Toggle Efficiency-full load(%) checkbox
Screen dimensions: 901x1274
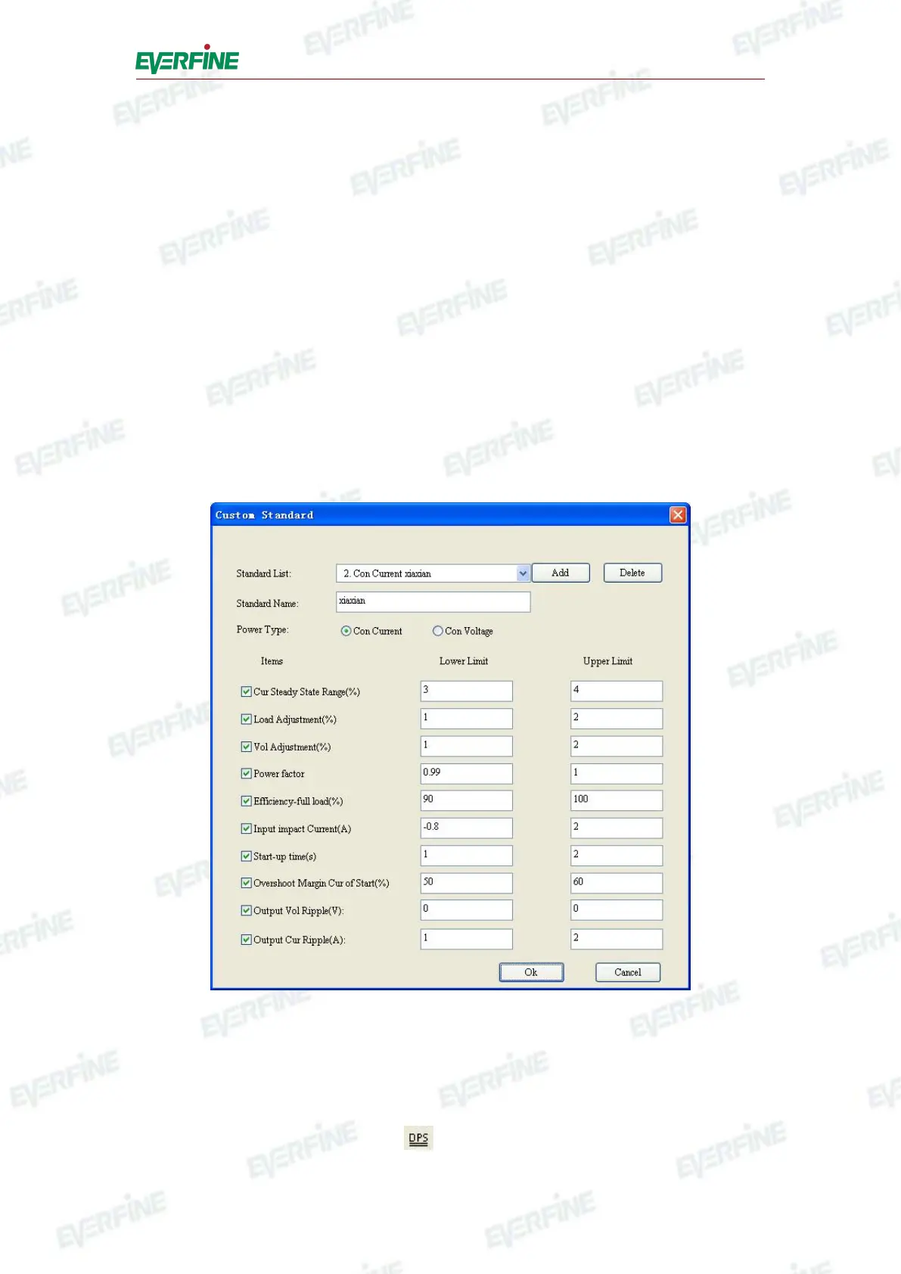[x=246, y=801]
